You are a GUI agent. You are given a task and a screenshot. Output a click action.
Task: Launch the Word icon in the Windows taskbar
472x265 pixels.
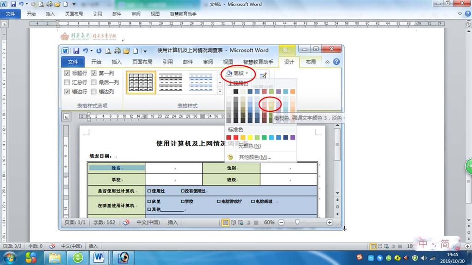[100, 257]
